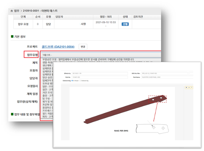Click the home icon in the breadcrumb
The image size is (204, 151).
pos(12,11)
